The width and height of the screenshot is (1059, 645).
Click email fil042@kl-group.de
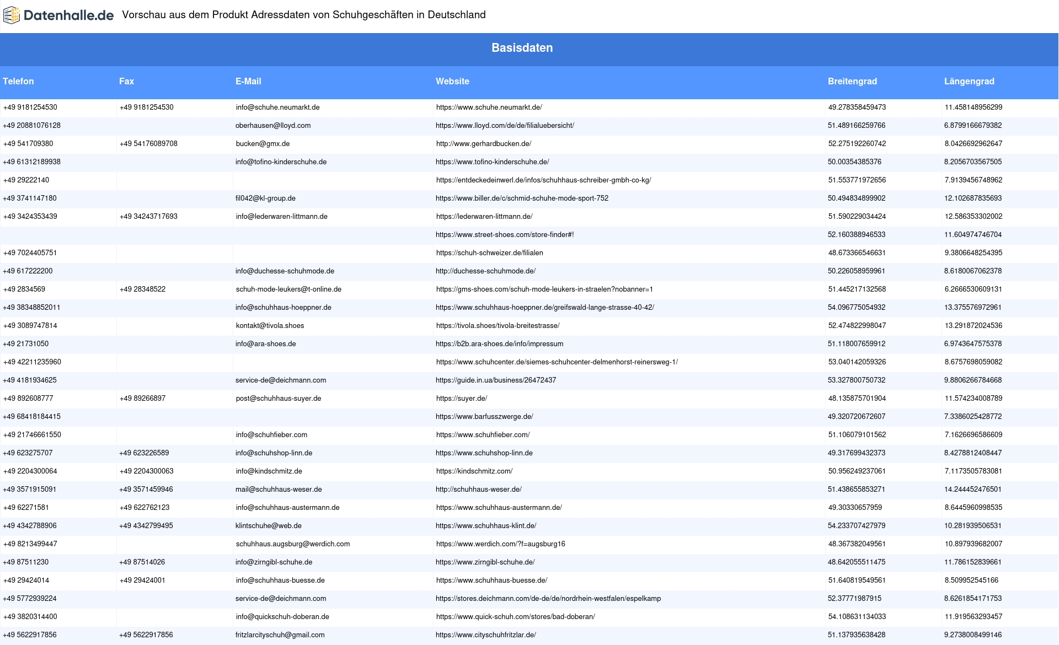coord(265,198)
